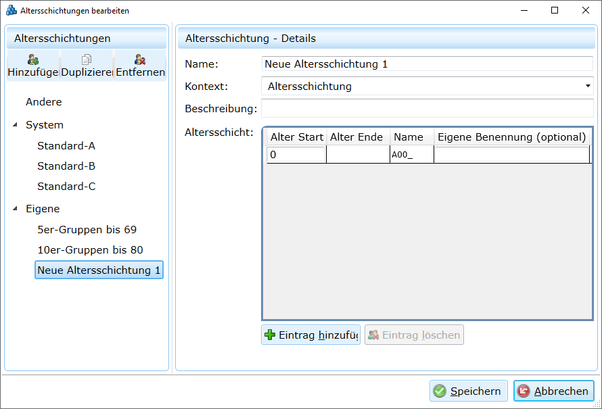Maximize the Altersschichtungen bearbeiten window

(555, 11)
